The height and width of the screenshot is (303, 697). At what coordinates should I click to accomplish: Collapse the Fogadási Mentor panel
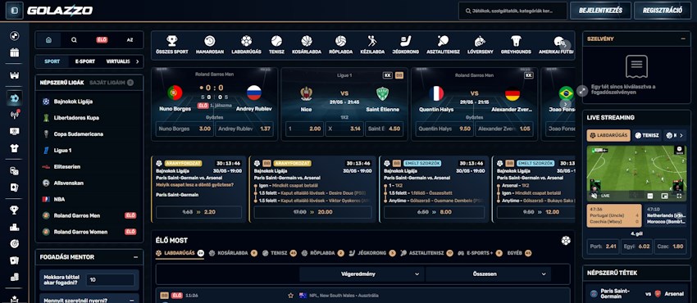(135, 257)
